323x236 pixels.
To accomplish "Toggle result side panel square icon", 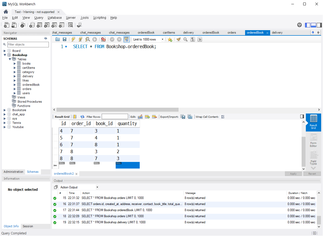I will tap(302, 116).
